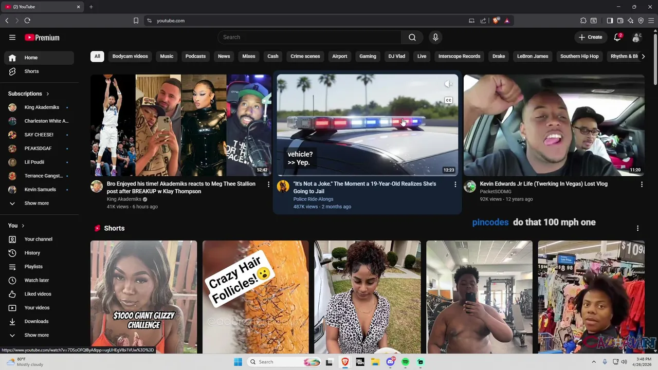This screenshot has width=658, height=370.
Task: Select the All filter chip
Action: point(97,57)
